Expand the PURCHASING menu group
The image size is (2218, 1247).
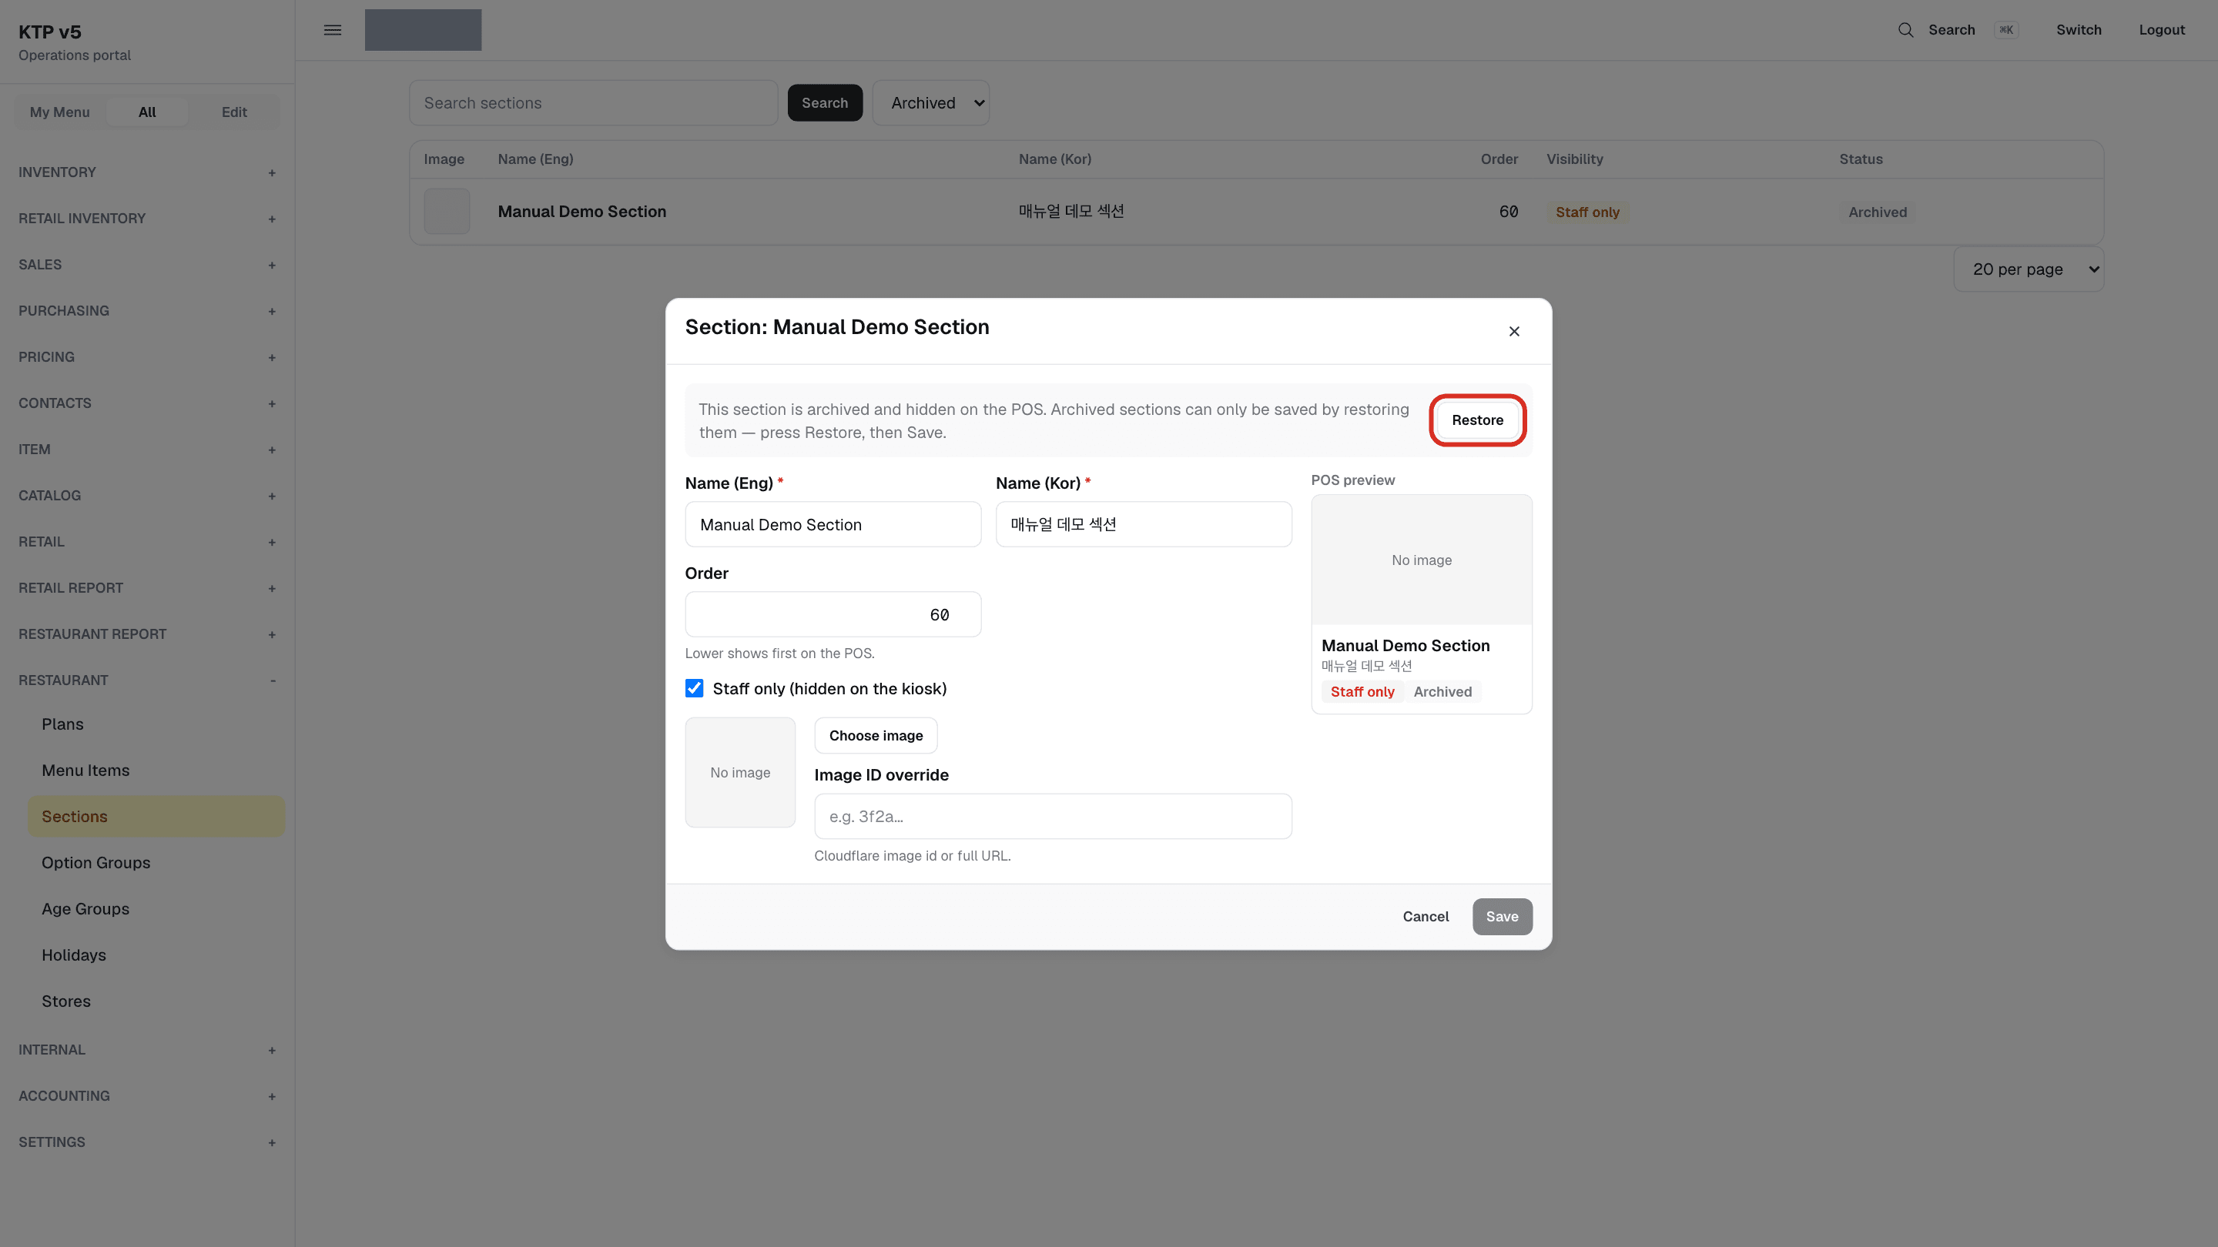tap(147, 311)
